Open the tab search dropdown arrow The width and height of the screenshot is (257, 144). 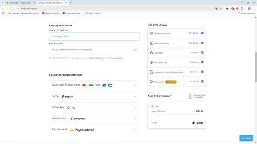[3, 3]
